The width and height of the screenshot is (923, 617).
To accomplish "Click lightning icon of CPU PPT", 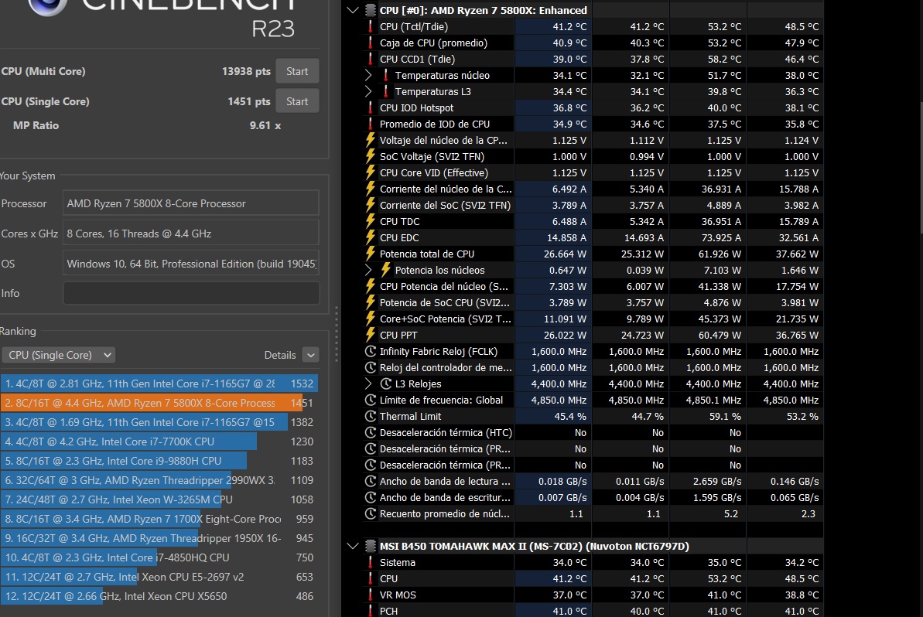I will click(371, 336).
